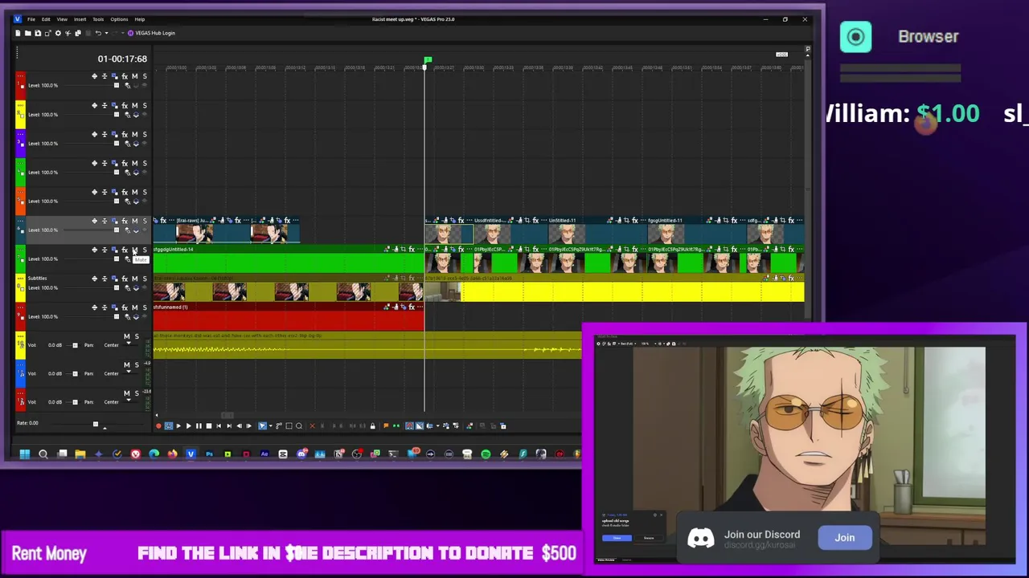1029x578 pixels.
Task: Click the VEGAS Hub Login button
Action: click(x=152, y=33)
